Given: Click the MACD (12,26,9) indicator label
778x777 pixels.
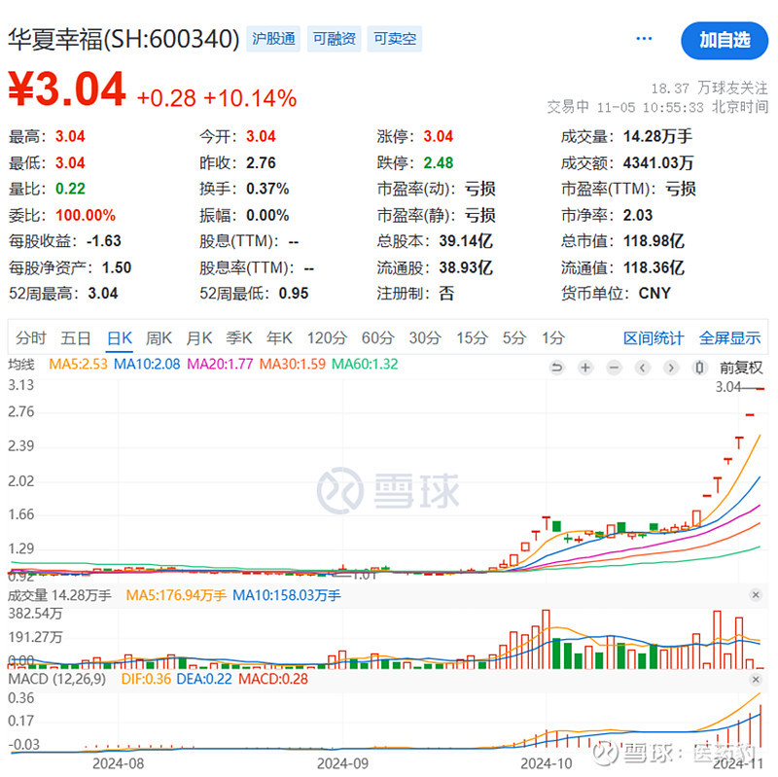Looking at the screenshot, I should point(57,679).
